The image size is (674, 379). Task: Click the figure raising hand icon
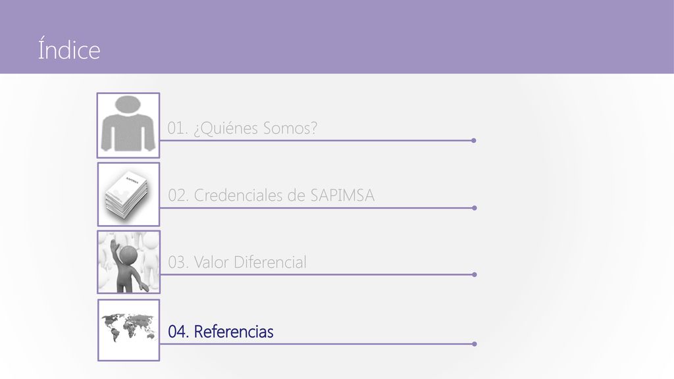click(128, 262)
